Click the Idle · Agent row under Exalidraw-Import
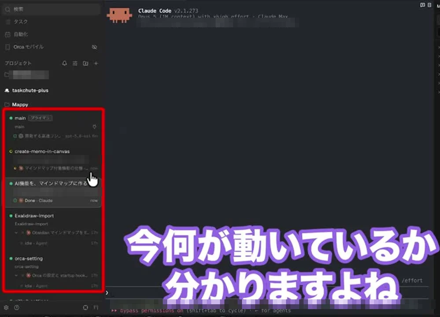The image size is (440, 317). coord(59,243)
